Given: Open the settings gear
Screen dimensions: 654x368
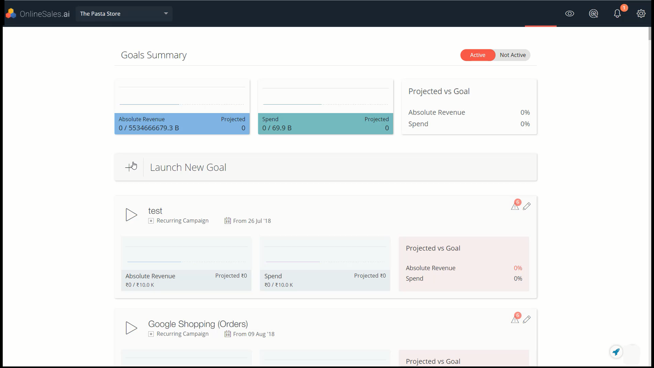Looking at the screenshot, I should [x=641, y=14].
